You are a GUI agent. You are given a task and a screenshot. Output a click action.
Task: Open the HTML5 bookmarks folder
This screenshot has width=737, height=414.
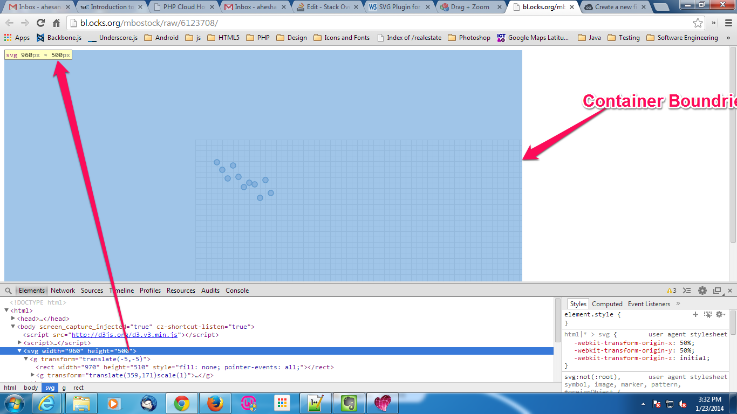(223, 38)
